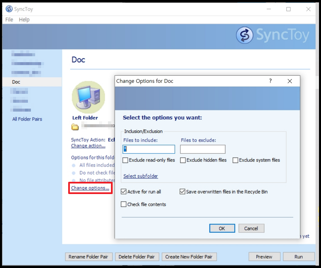The height and width of the screenshot is (268, 321).
Task: Click the Delete Folder Pair button
Action: coord(137,257)
